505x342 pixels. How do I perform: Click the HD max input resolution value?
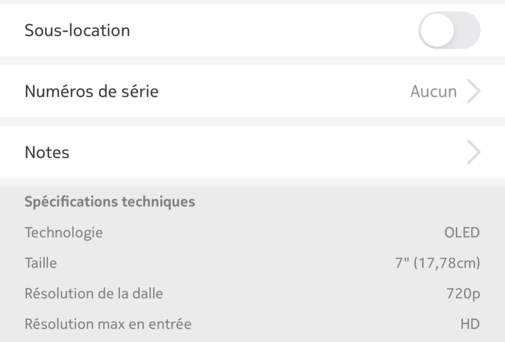tap(470, 324)
